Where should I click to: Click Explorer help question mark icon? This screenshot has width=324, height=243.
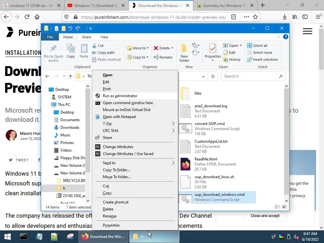tap(286, 37)
